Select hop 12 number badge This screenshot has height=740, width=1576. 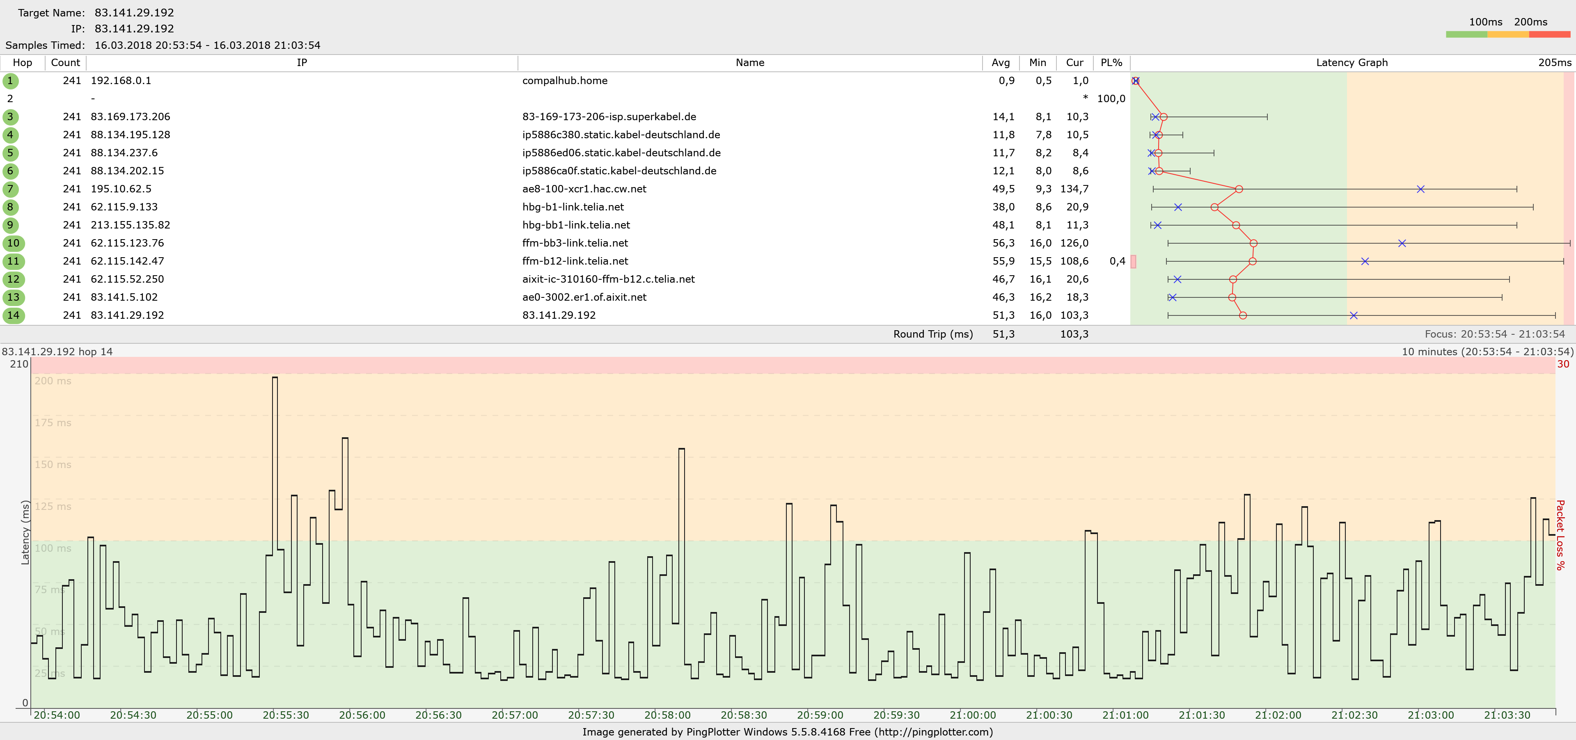[14, 279]
